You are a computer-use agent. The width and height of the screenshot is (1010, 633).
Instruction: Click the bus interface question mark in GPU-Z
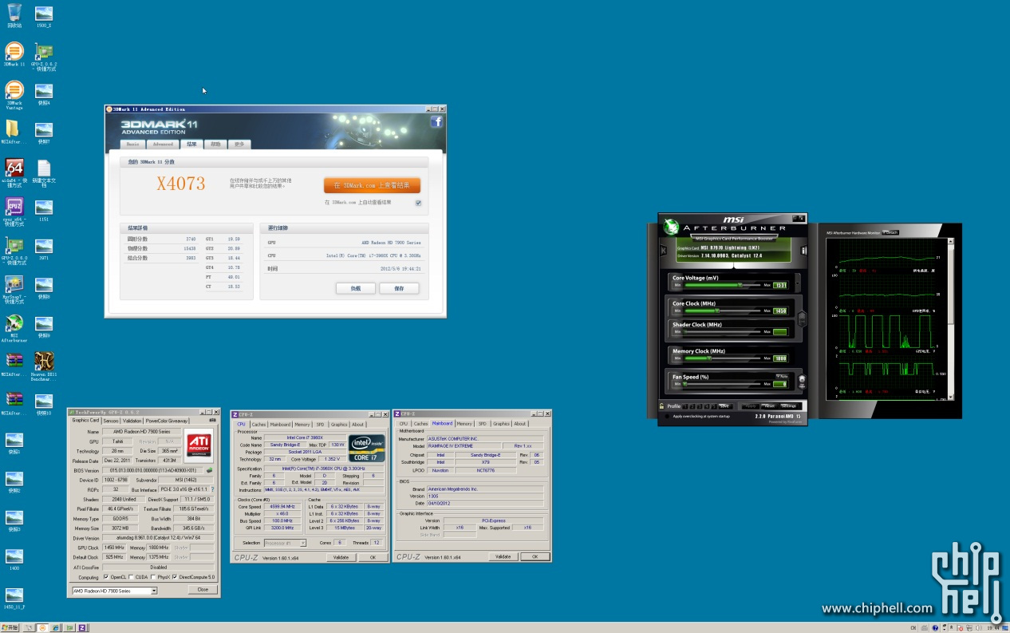[x=213, y=489]
